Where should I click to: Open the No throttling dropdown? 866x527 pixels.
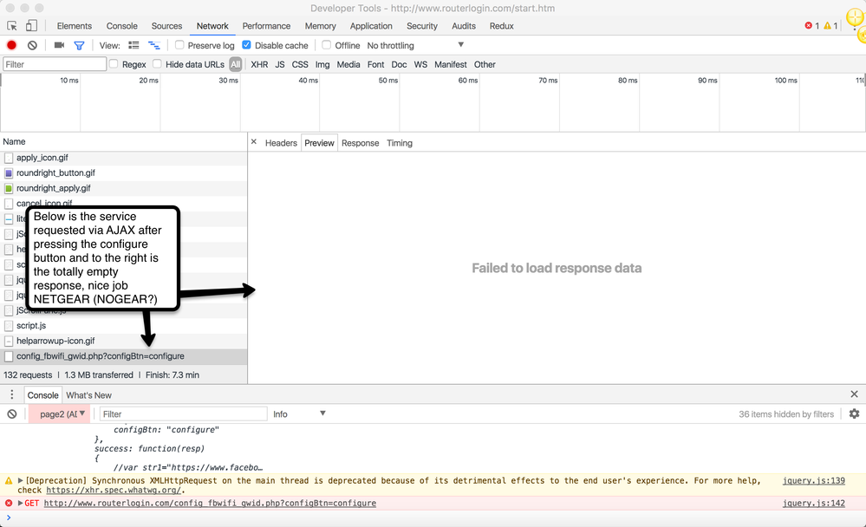point(416,45)
